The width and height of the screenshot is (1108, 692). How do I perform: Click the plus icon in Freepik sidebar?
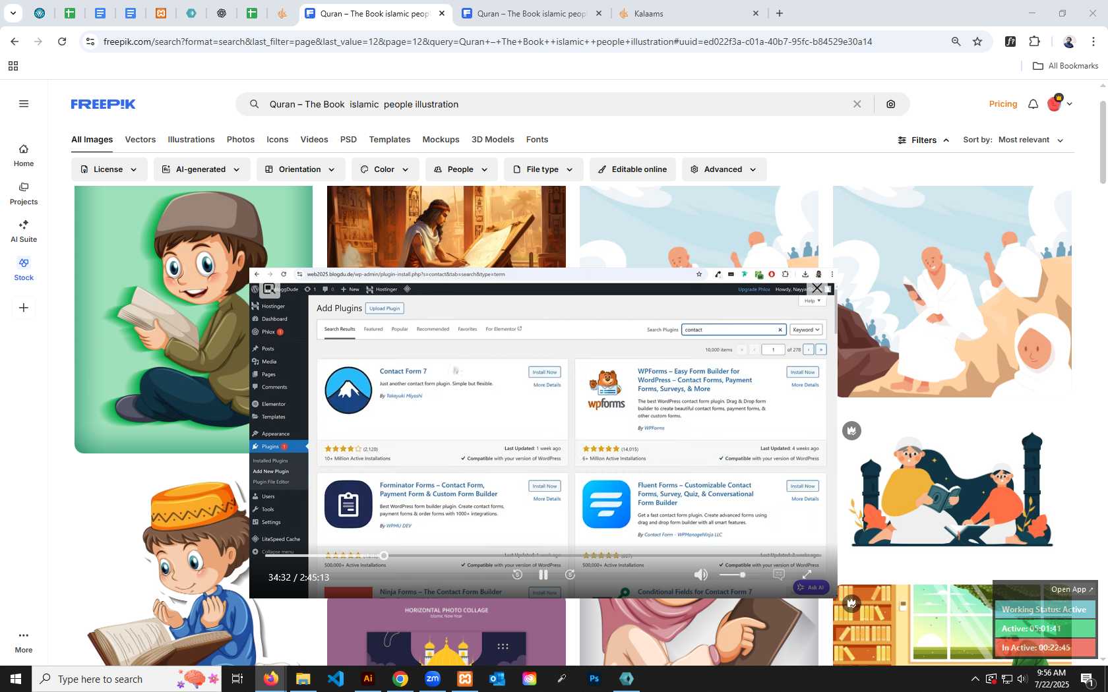tap(24, 308)
